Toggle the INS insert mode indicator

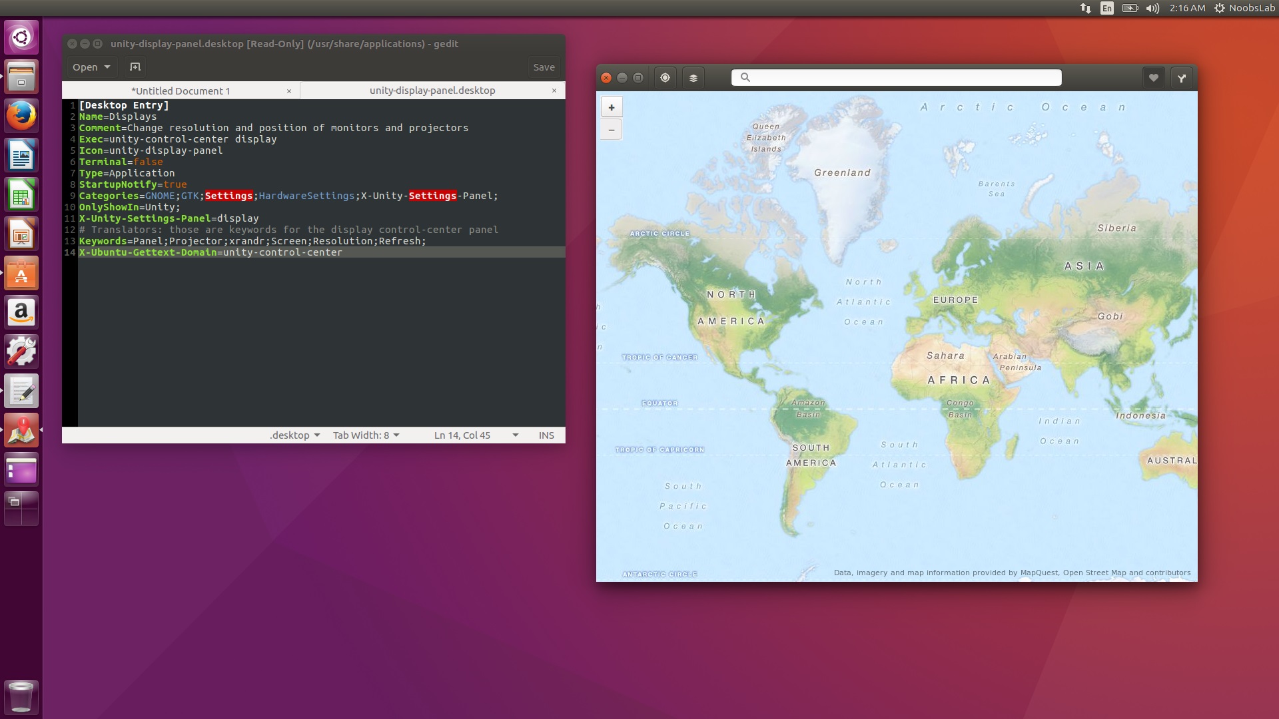click(546, 435)
